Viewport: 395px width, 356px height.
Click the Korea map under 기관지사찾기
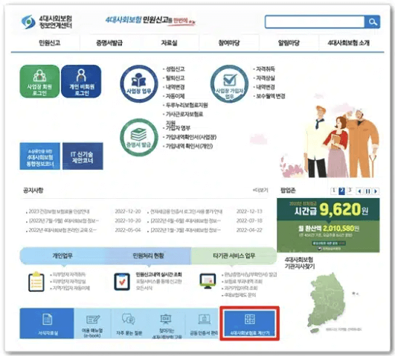tap(327, 303)
